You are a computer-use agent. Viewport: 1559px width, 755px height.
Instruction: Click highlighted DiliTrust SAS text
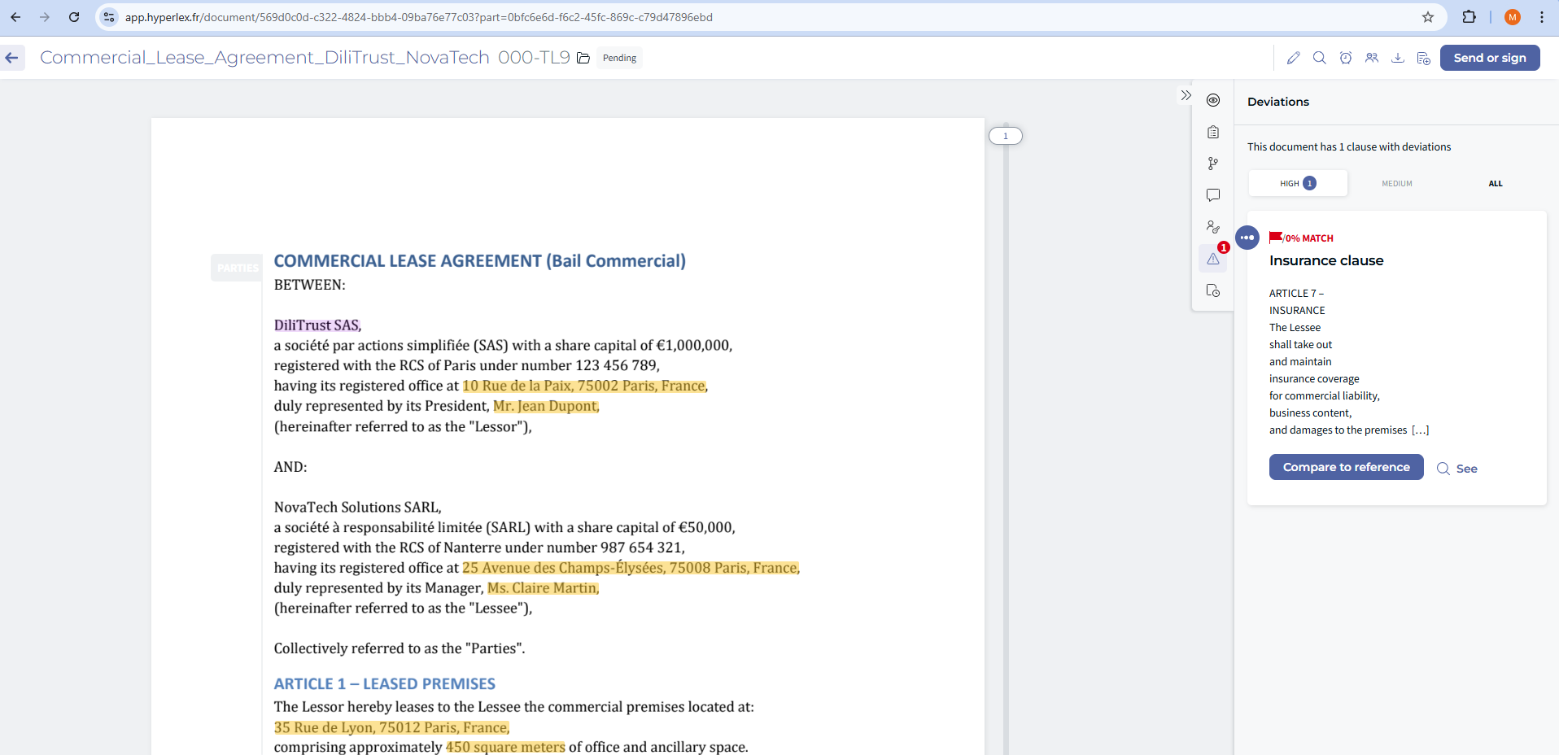point(317,325)
